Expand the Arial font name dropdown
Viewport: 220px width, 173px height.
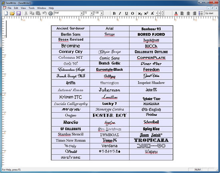point(82,13)
